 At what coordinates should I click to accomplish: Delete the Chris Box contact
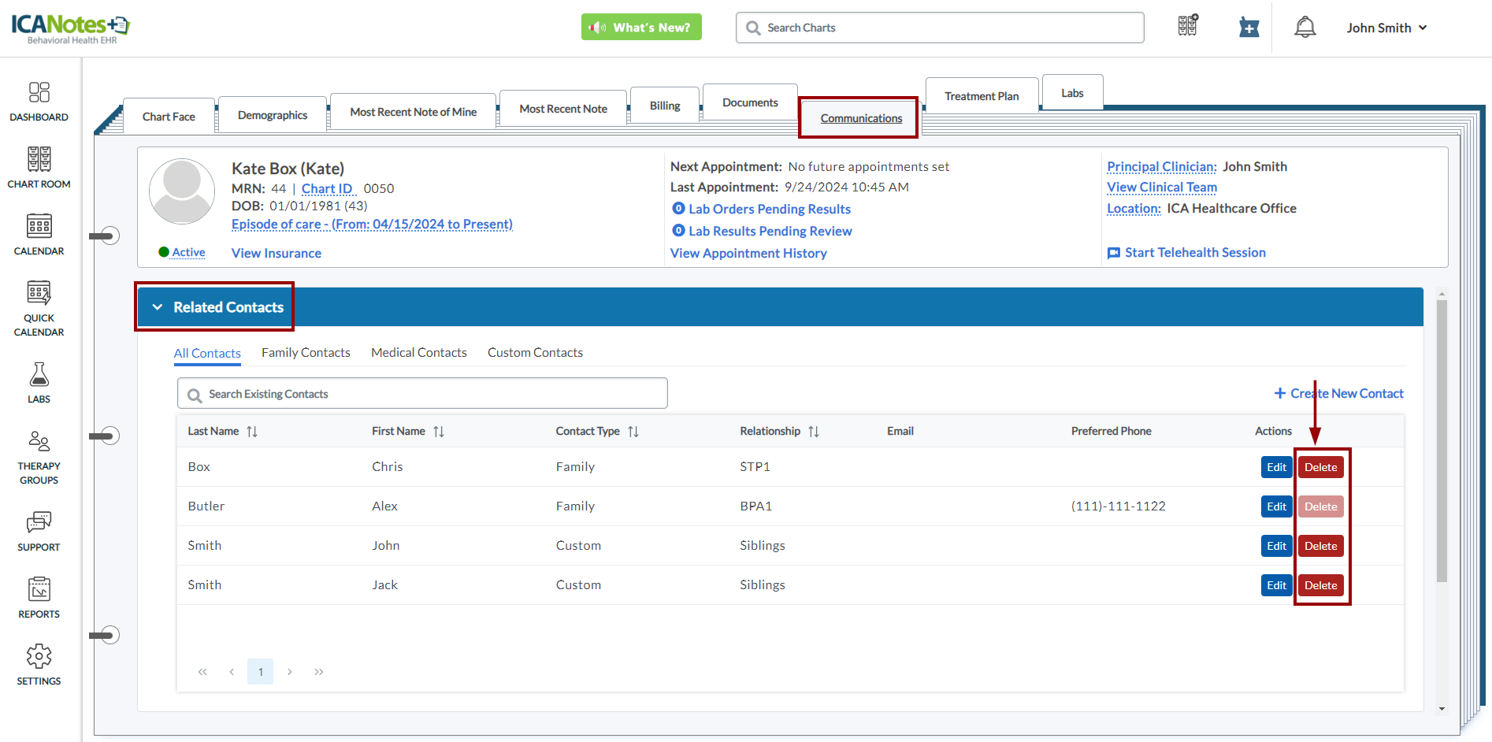[x=1320, y=467]
